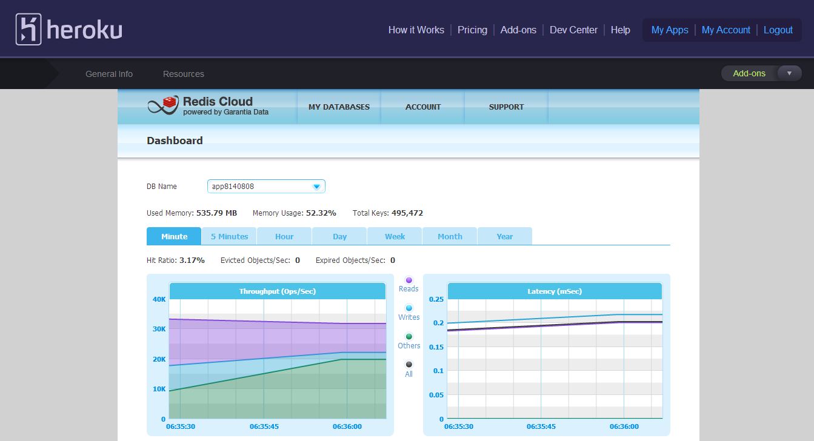Click the 0.25 label on latency axis
814x441 pixels.
pyautogui.click(x=436, y=299)
